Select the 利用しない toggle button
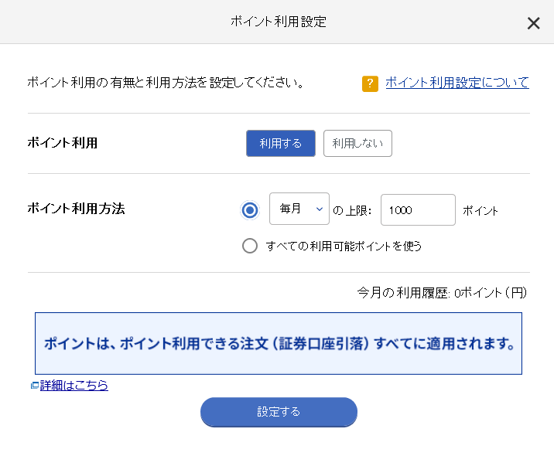554x449 pixels. 357,143
